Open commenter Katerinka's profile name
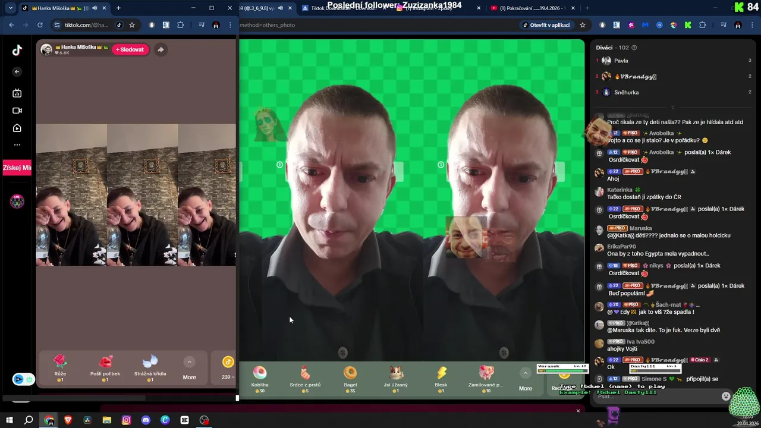 (x=620, y=190)
